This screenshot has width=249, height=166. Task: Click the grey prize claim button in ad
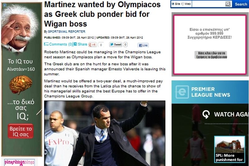point(211,55)
